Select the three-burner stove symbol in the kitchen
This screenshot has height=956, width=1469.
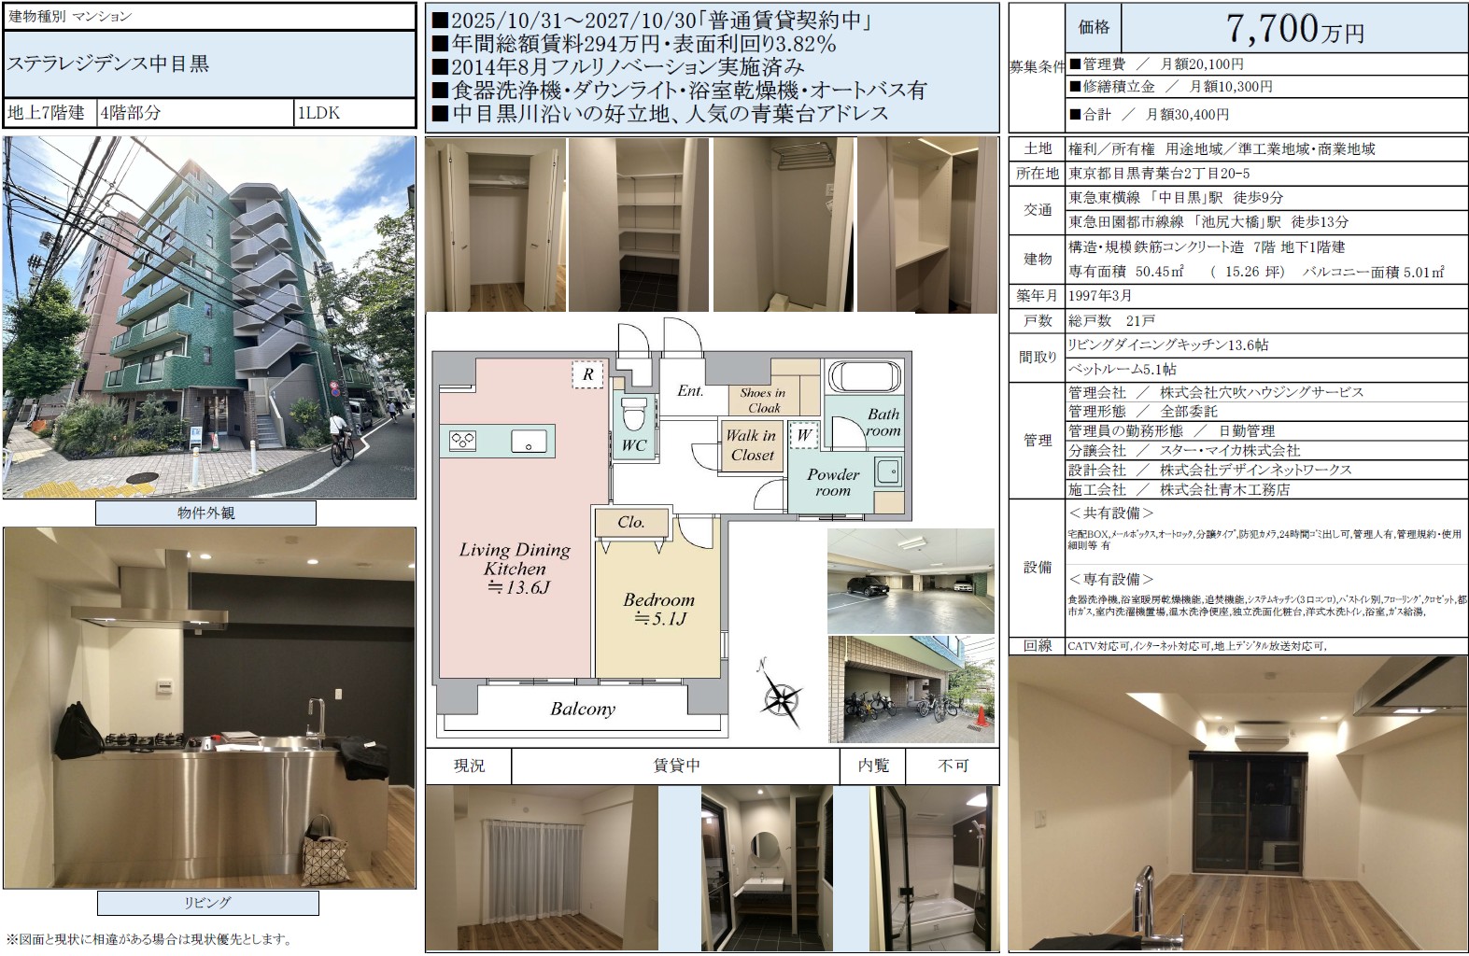click(x=464, y=441)
